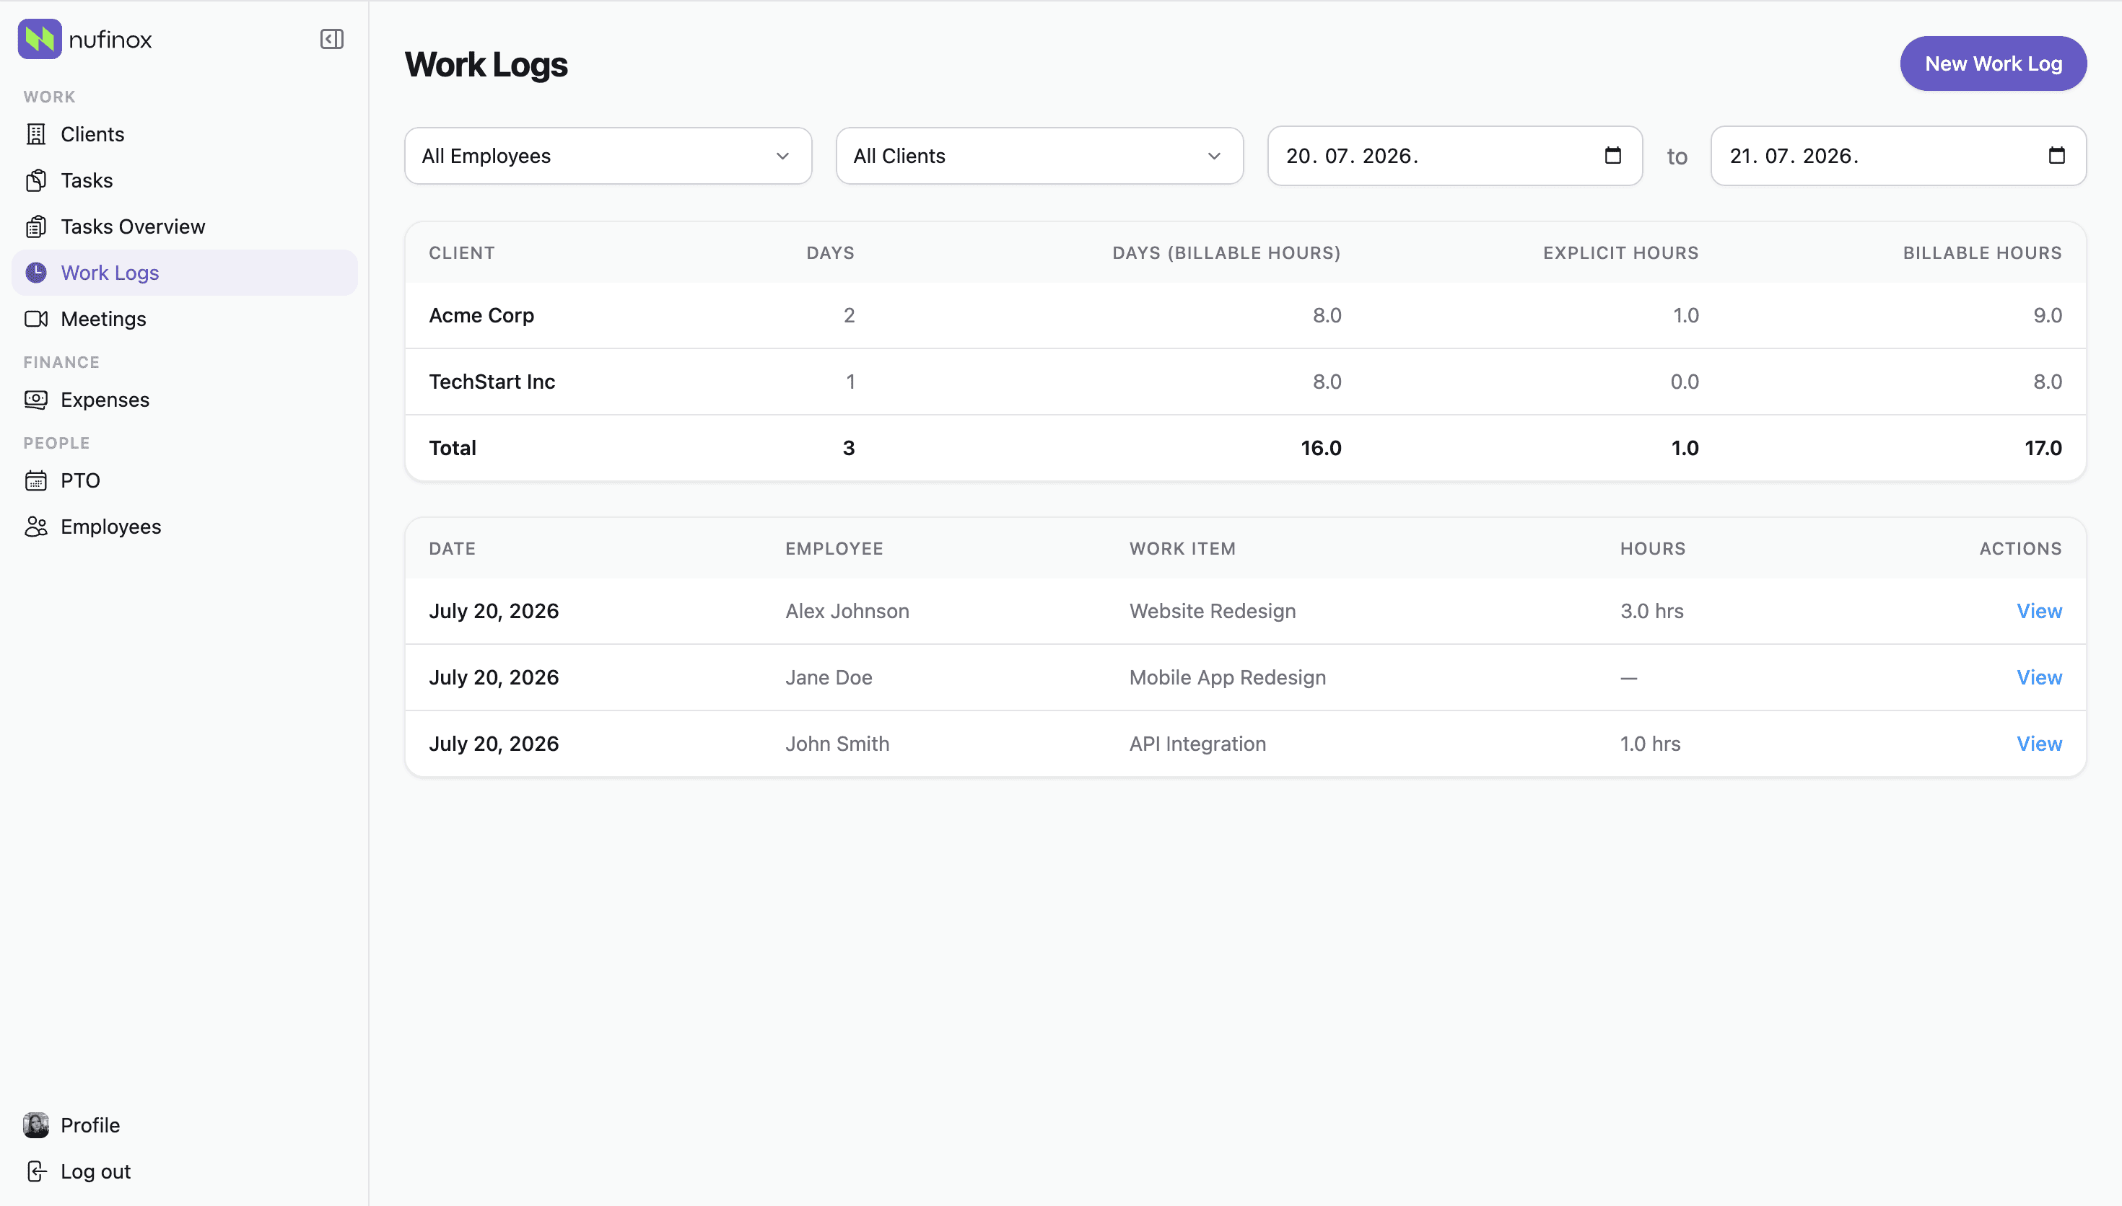Click the Website Redesign work item
Screen dimensions: 2122x1206
pos(1213,611)
